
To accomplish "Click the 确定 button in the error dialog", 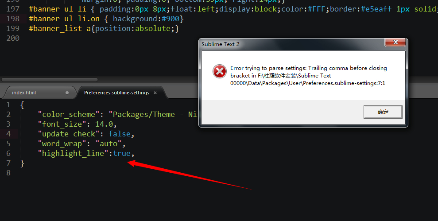I will (x=383, y=112).
